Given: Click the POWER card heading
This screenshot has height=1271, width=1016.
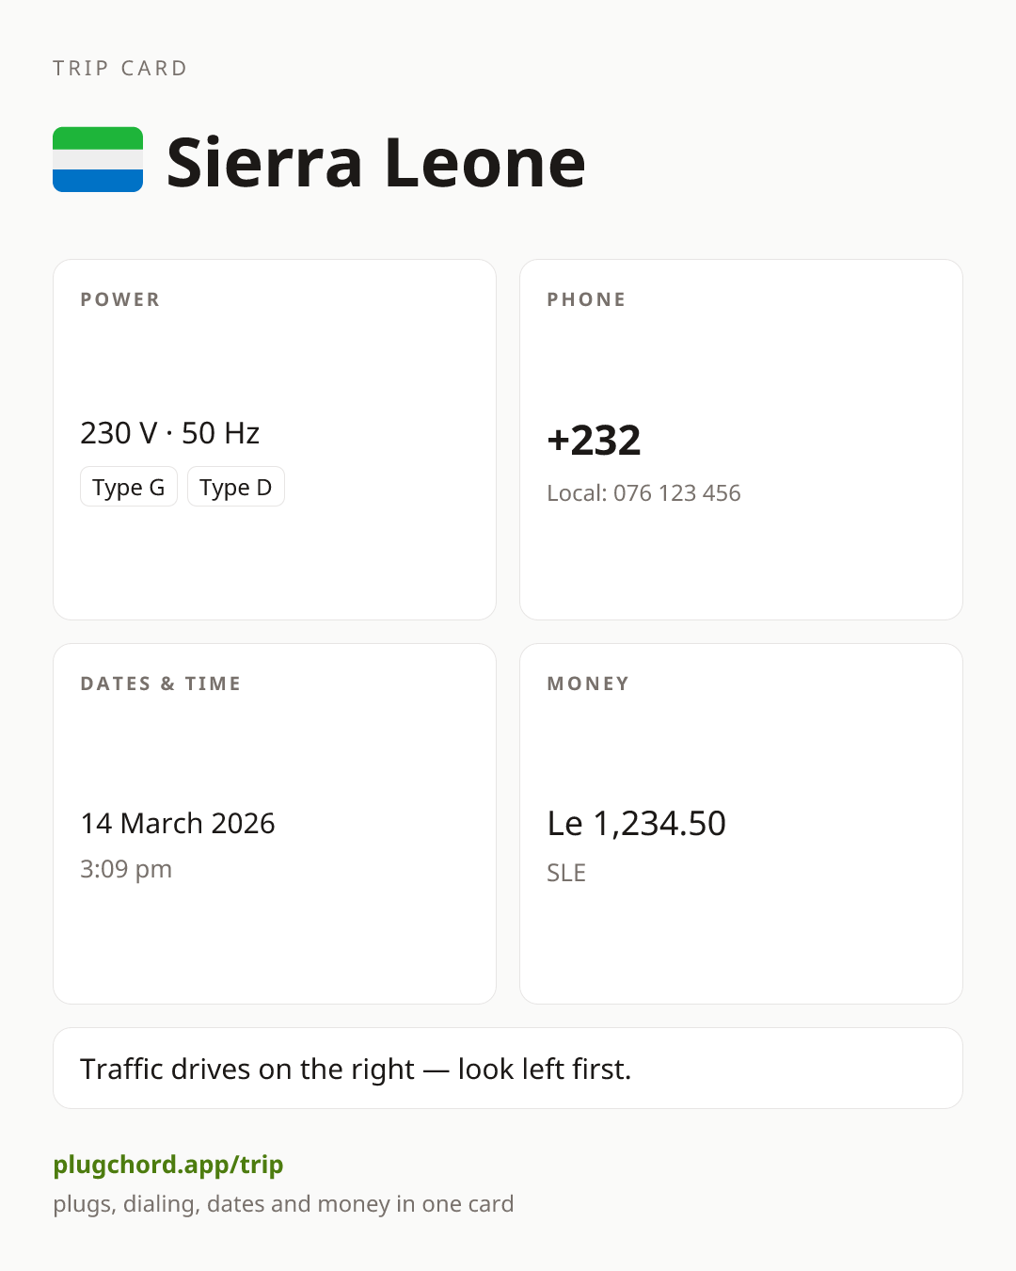Looking at the screenshot, I should tap(120, 299).
